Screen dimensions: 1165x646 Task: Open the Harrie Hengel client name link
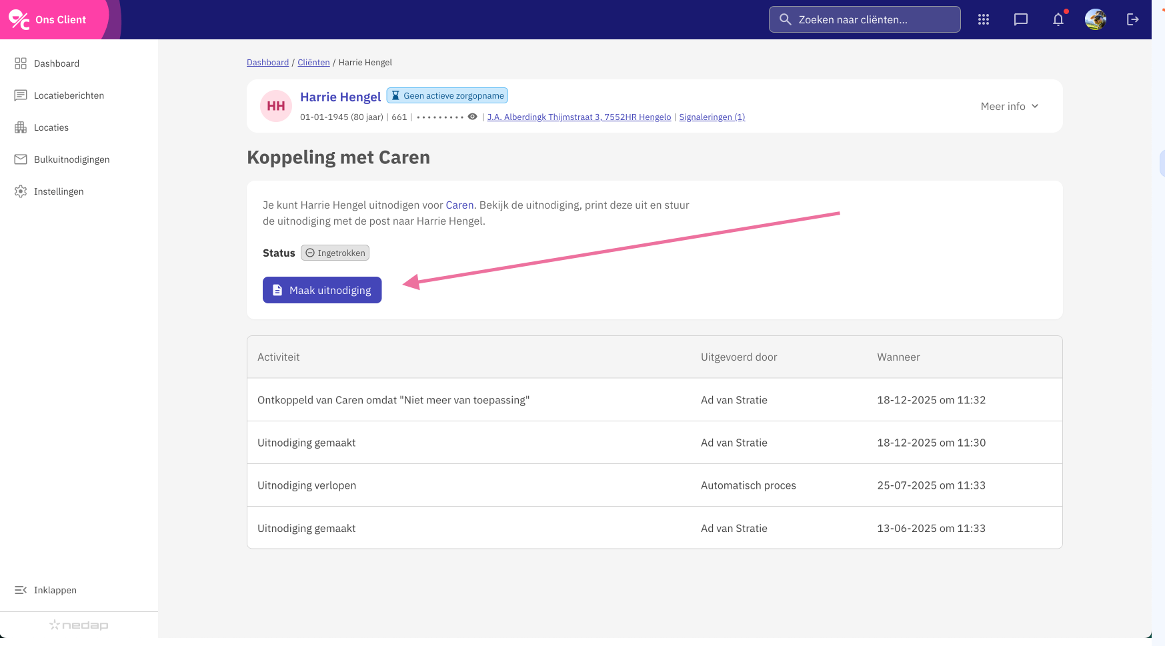(340, 97)
